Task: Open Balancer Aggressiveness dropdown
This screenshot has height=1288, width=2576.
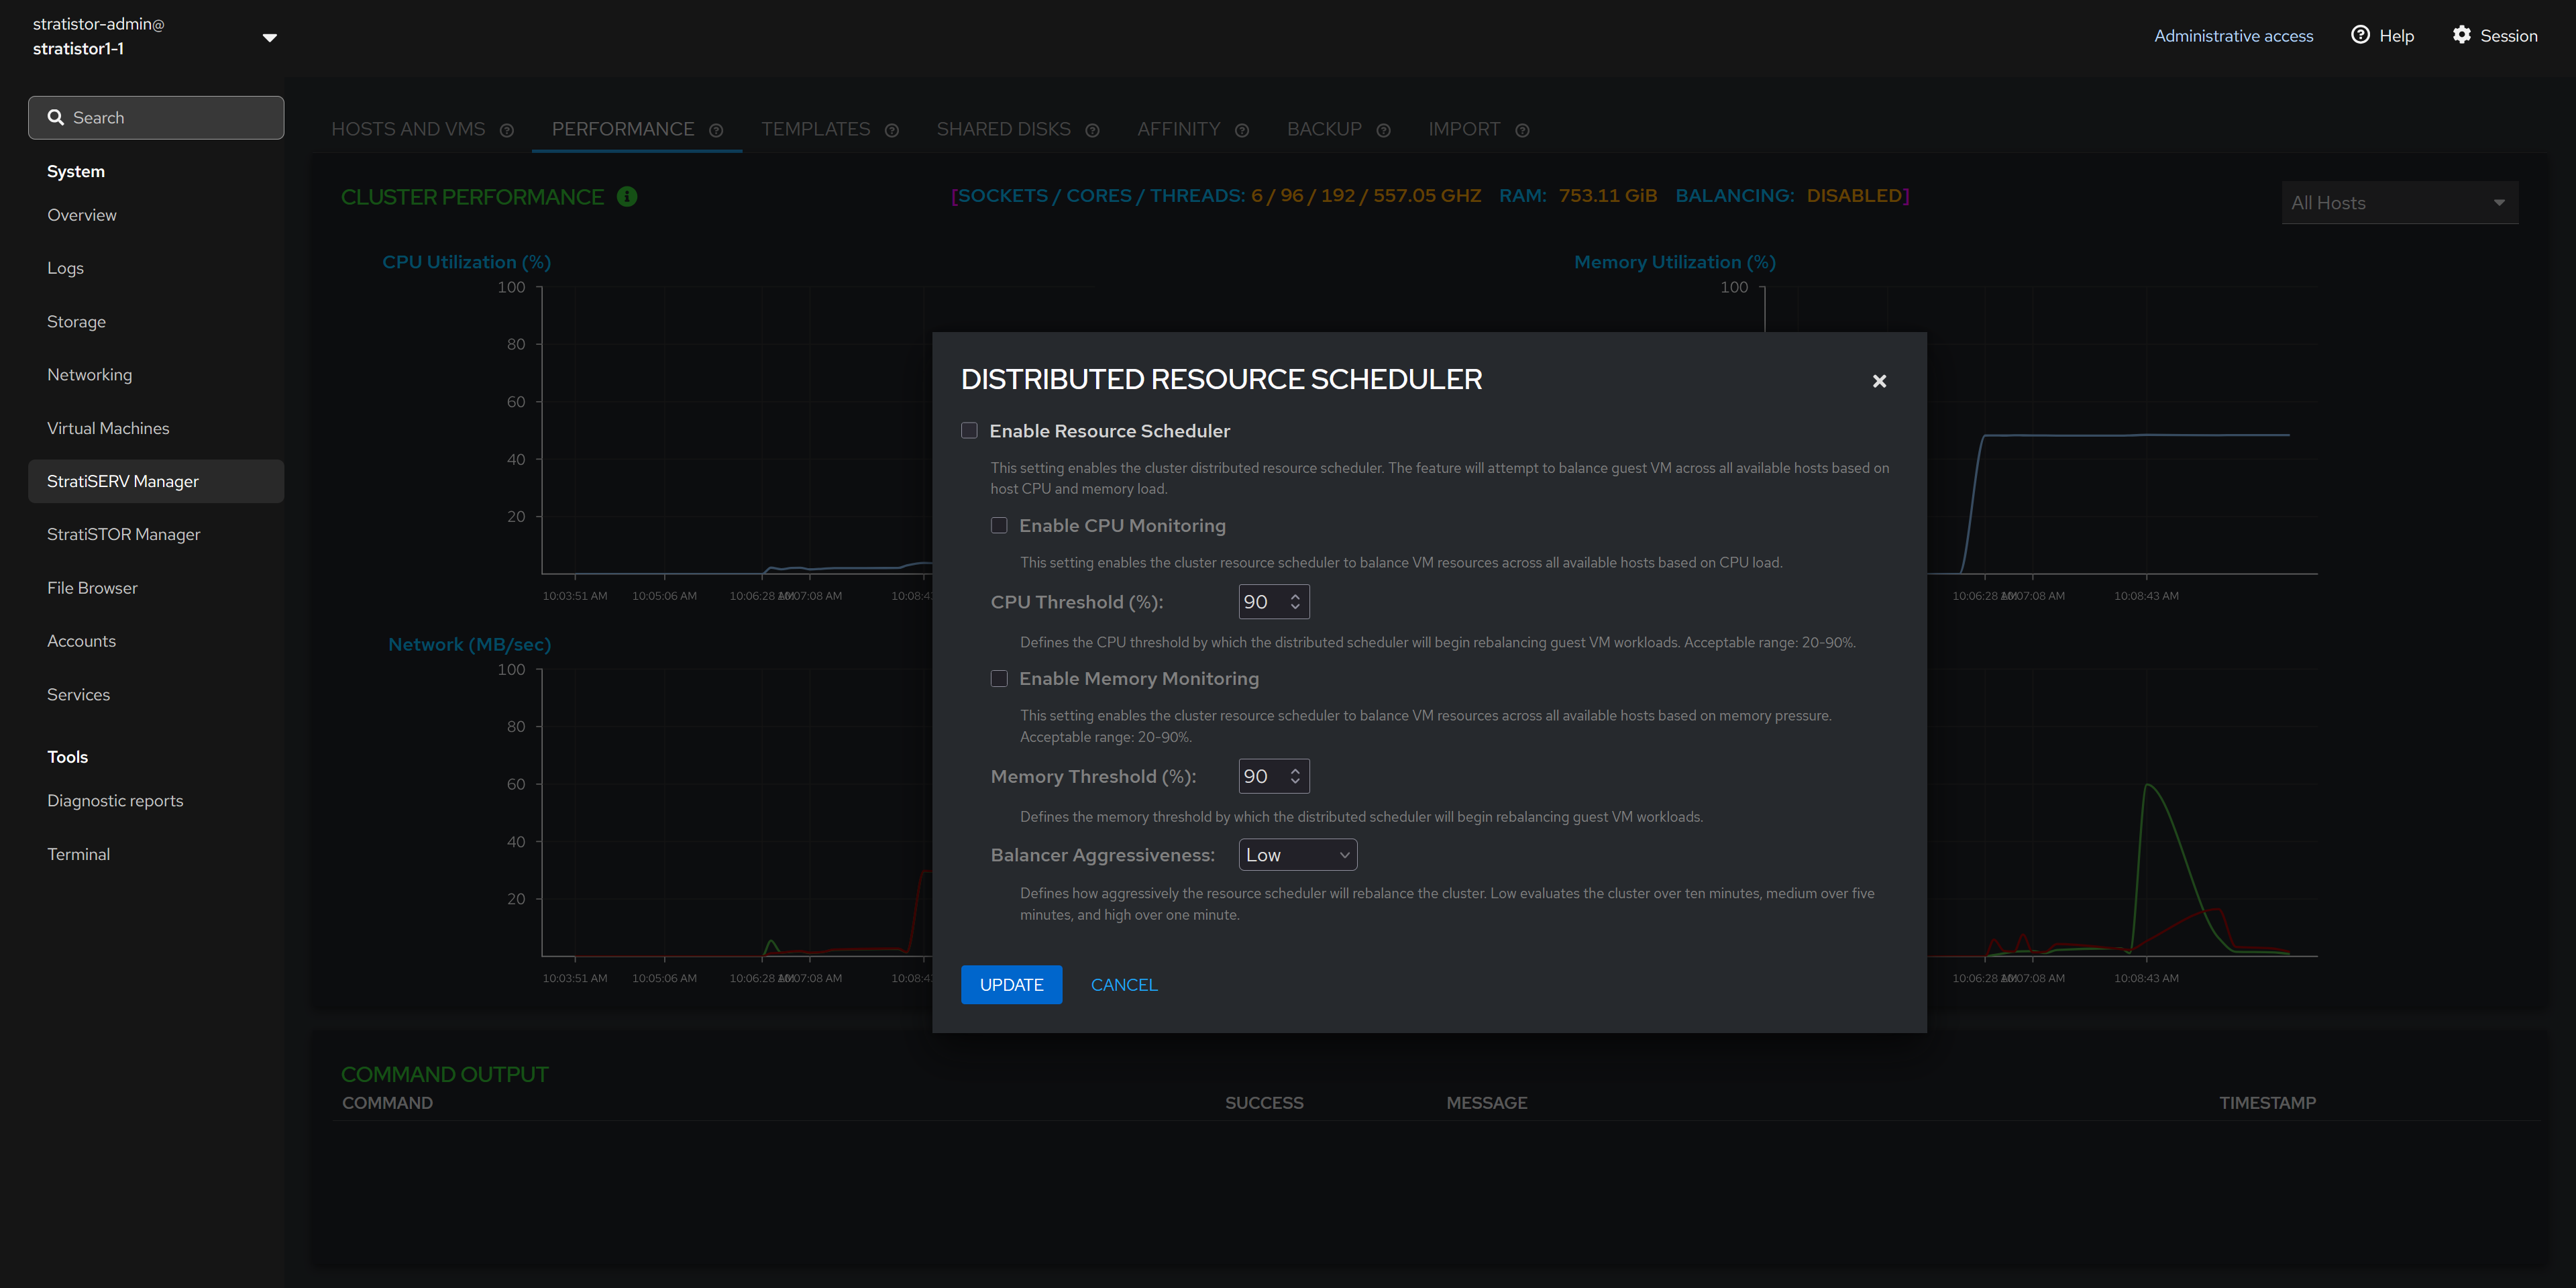Action: pyautogui.click(x=1297, y=855)
